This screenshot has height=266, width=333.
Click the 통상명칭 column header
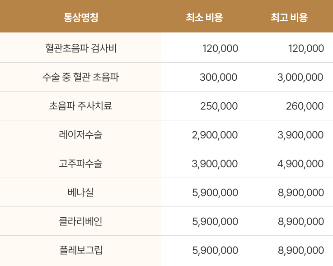pos(81,18)
